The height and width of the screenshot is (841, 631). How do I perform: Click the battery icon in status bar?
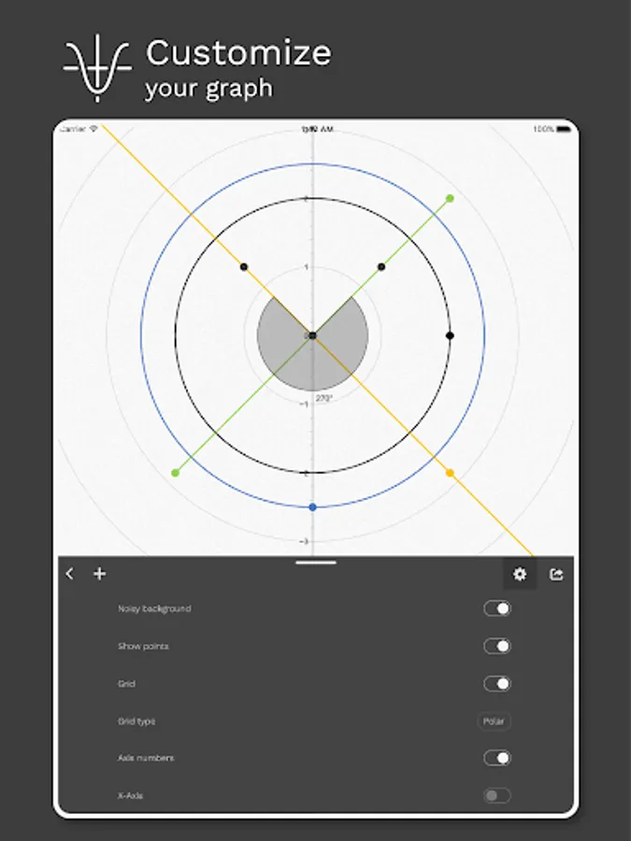pos(564,129)
